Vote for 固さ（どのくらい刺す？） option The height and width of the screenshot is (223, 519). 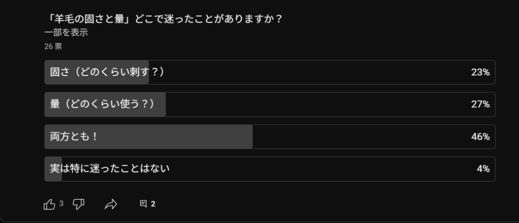(x=107, y=72)
